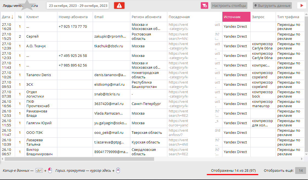308x180 pixels.
Task: Click query компрессор bock
Action: pyautogui.click(x=262, y=94)
